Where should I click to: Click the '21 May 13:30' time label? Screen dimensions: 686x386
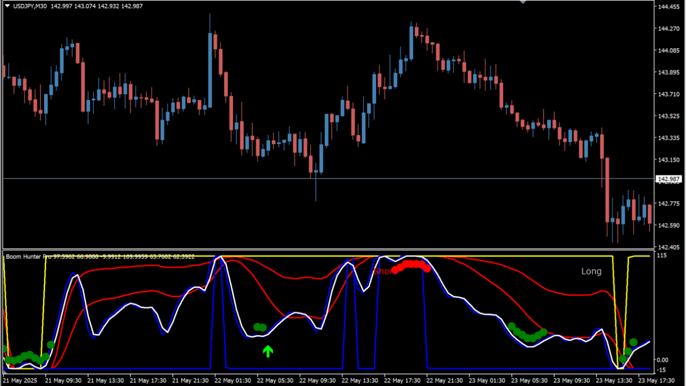click(106, 381)
